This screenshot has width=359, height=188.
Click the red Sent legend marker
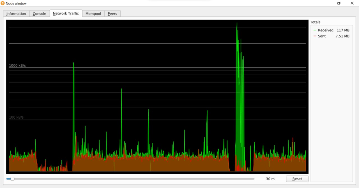coord(315,36)
